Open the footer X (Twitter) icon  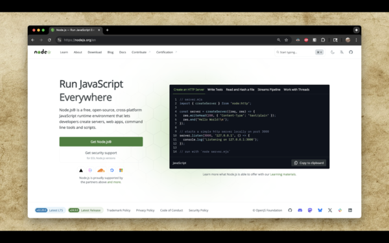[x=330, y=210]
